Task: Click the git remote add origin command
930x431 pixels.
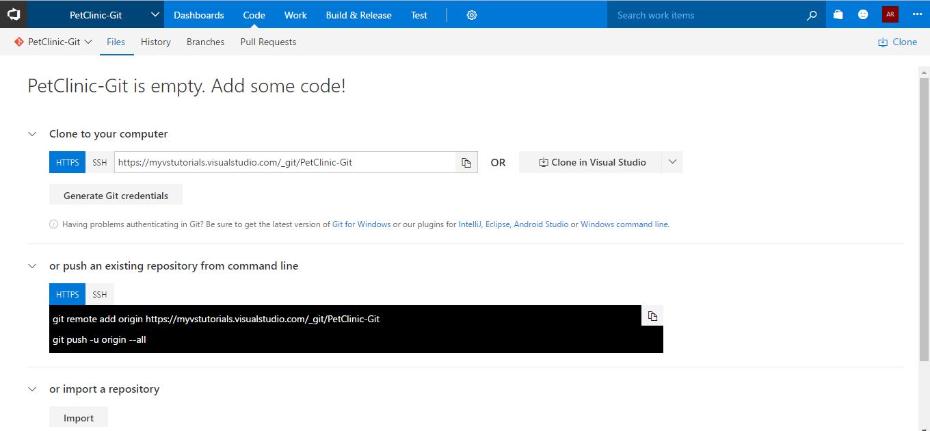Action: point(216,319)
